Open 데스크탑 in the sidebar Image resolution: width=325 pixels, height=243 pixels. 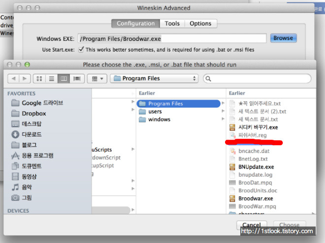pos(26,124)
